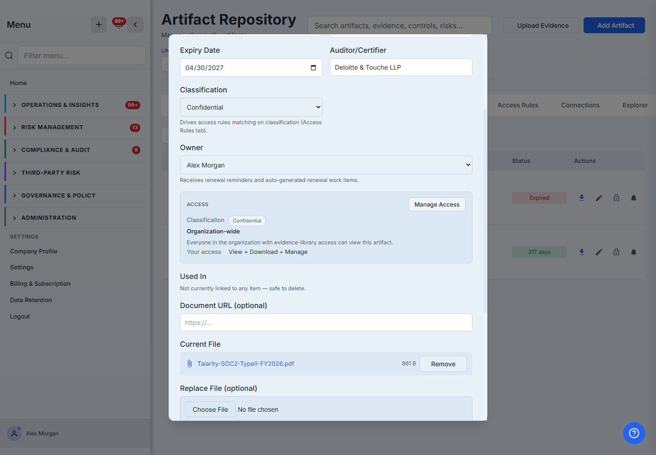The image size is (656, 455).
Task: Edit the artifact in the 317 days row
Action: coord(599,252)
